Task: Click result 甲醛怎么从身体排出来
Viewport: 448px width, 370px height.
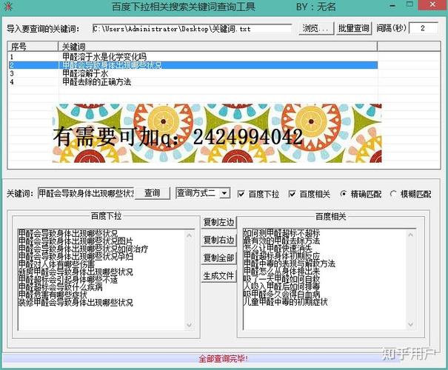Action: point(281,271)
